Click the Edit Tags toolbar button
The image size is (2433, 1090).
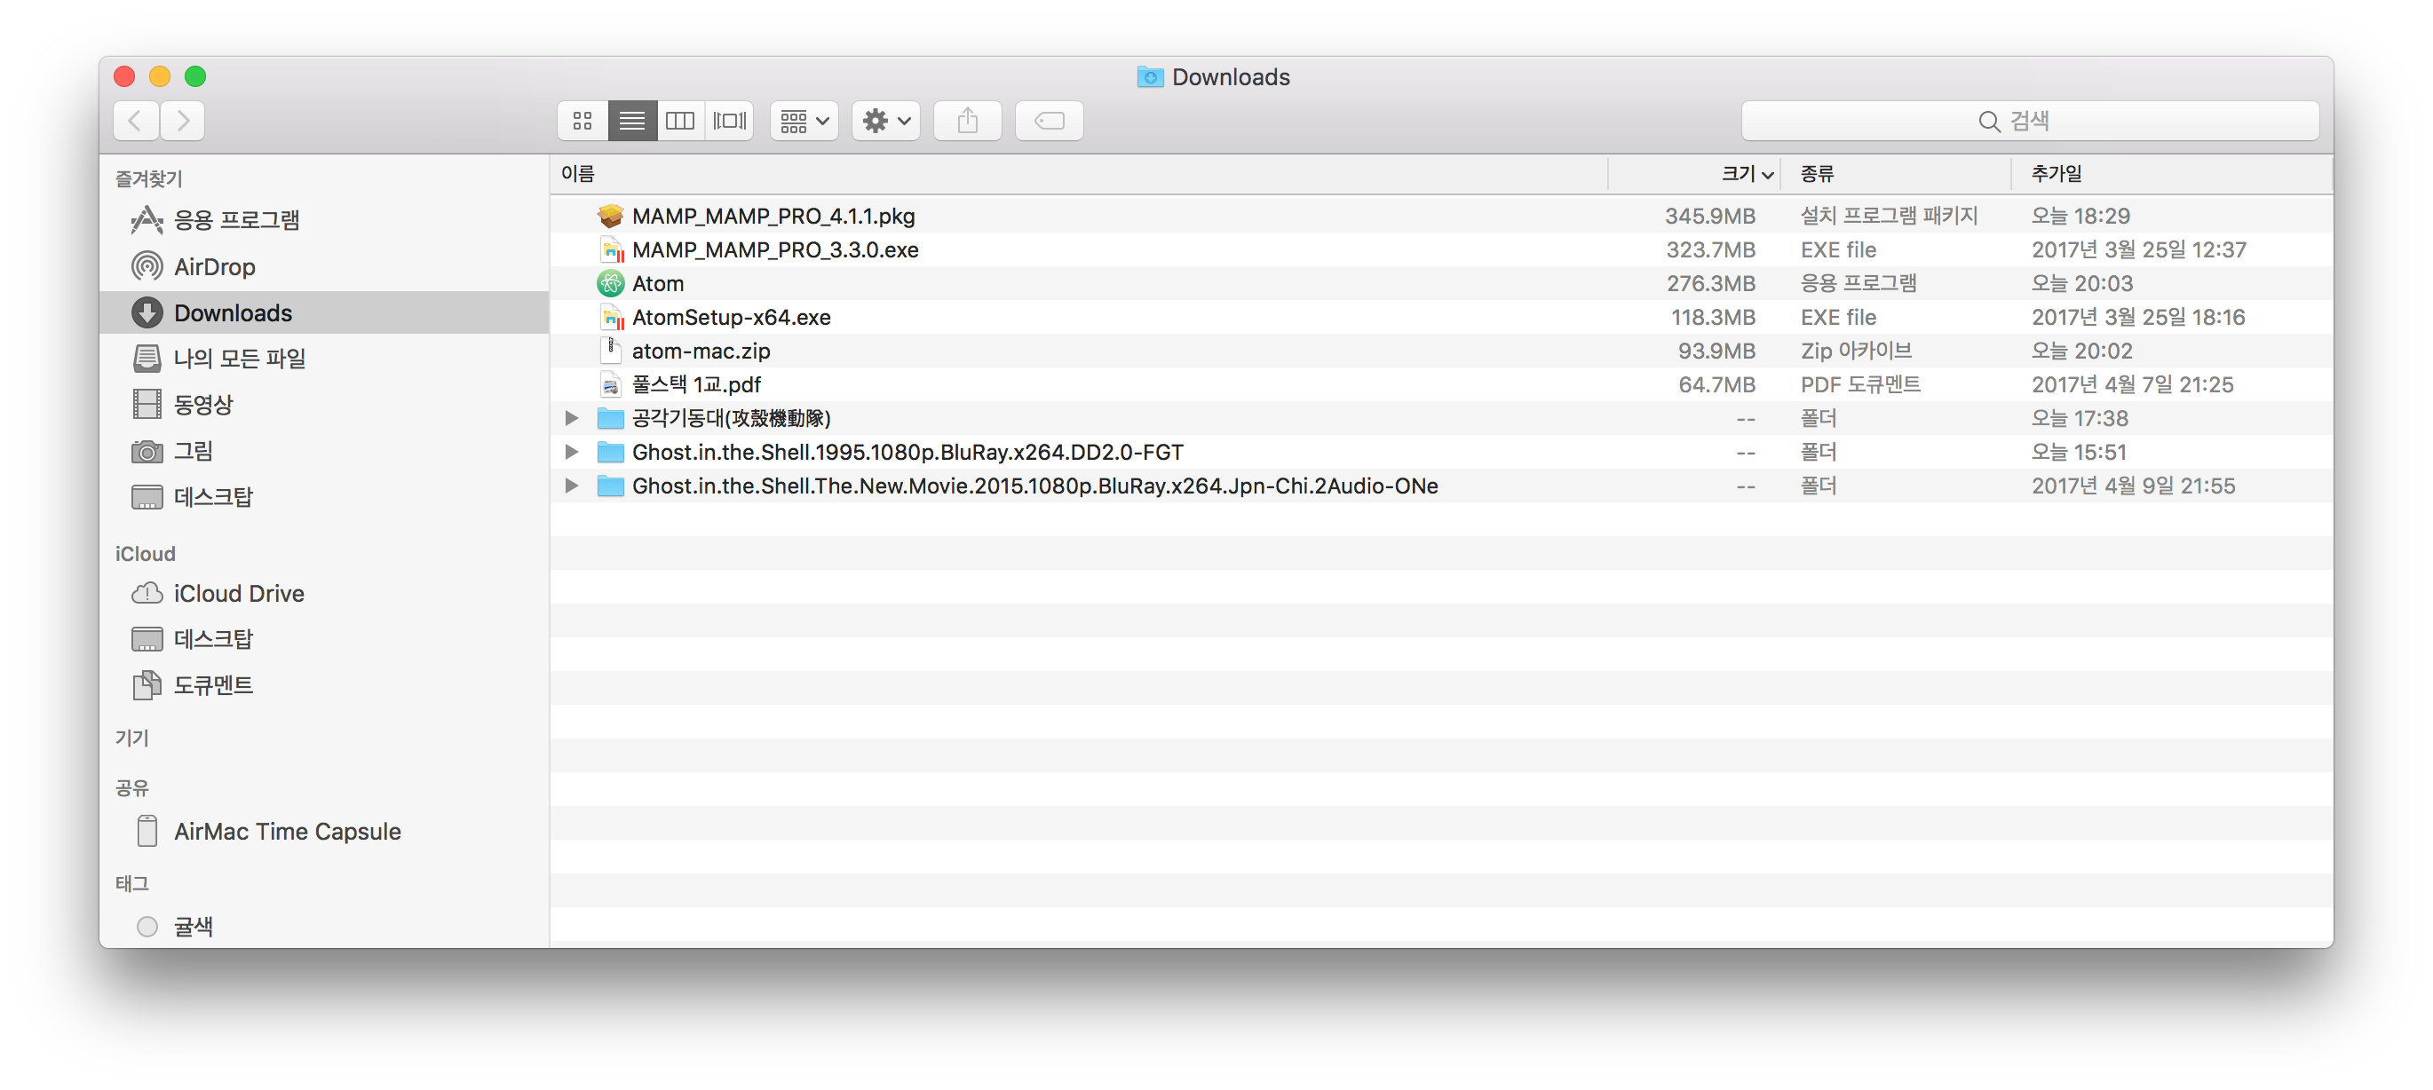coord(1050,121)
